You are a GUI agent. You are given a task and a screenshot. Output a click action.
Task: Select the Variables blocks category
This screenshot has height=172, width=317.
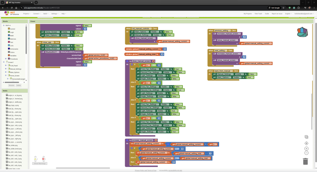(x=12, y=56)
